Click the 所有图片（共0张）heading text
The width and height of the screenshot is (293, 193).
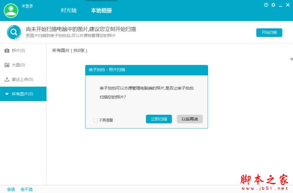coord(70,50)
